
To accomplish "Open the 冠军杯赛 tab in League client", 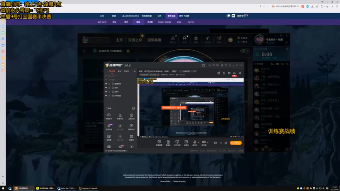I will click(154, 40).
